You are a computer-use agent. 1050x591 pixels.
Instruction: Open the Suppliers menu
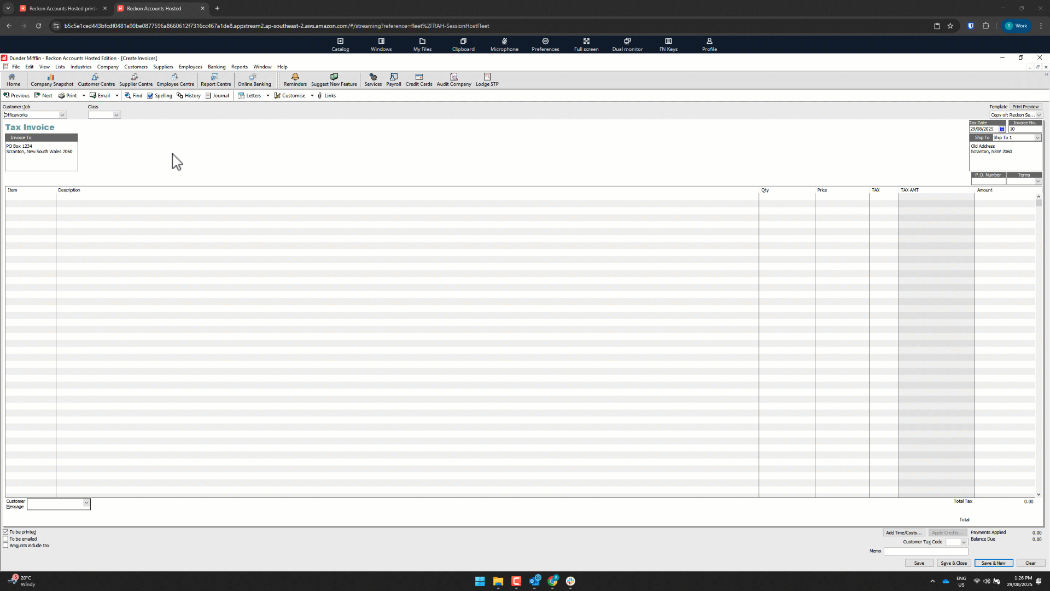click(x=163, y=67)
